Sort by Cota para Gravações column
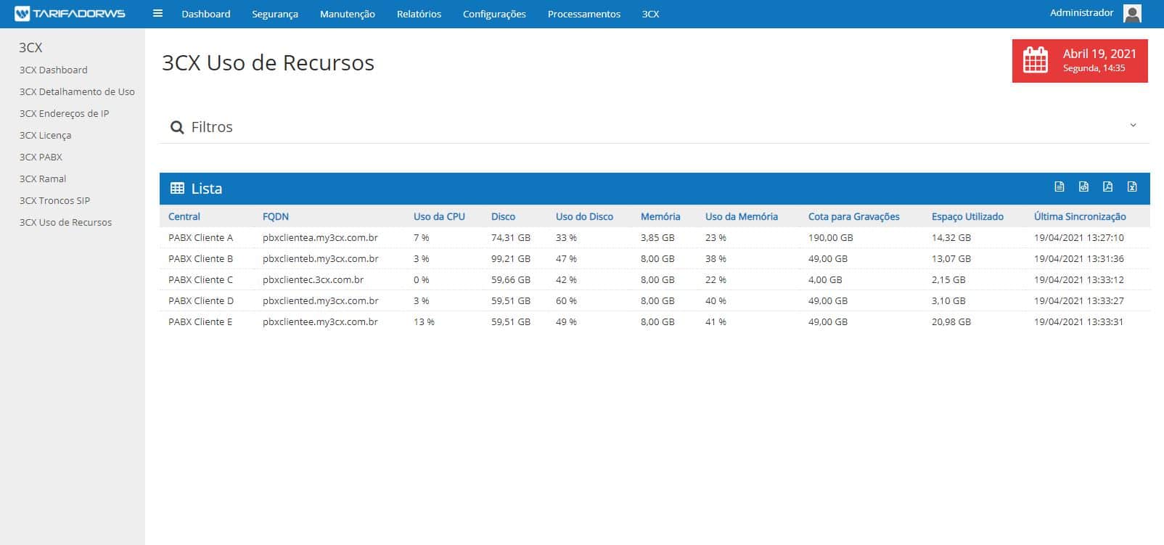 click(x=854, y=216)
